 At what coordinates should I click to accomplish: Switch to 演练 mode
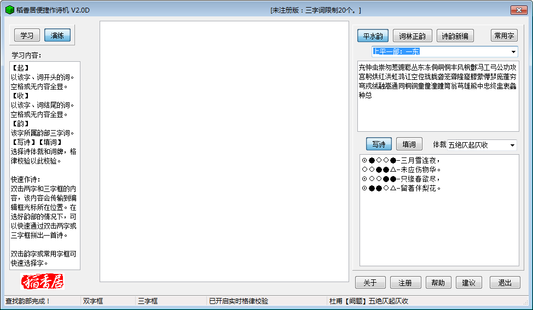point(57,36)
